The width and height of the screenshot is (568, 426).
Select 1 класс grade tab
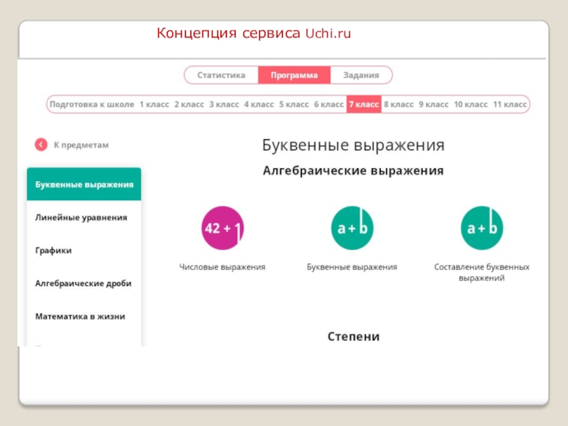click(x=154, y=104)
